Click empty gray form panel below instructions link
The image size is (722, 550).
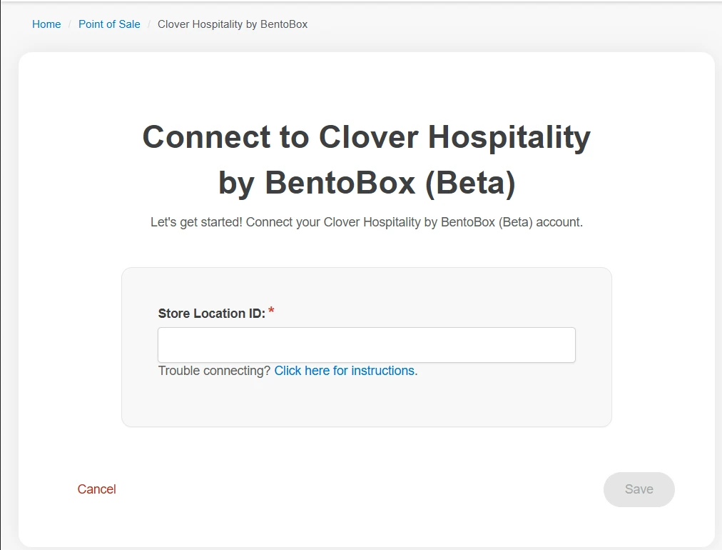tap(366, 404)
